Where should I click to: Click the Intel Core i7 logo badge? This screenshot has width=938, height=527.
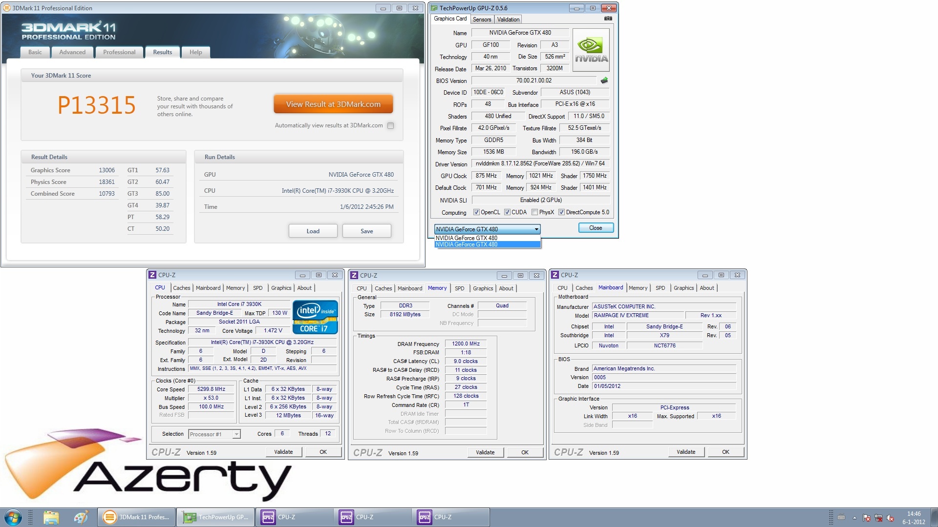pos(315,317)
